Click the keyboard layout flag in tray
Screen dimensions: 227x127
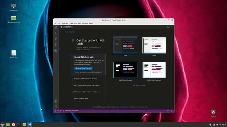(214, 125)
